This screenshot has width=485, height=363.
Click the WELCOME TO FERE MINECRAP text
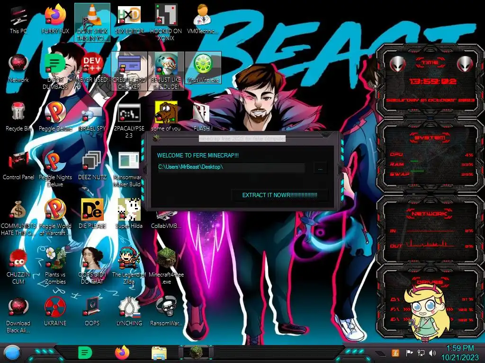coord(198,156)
